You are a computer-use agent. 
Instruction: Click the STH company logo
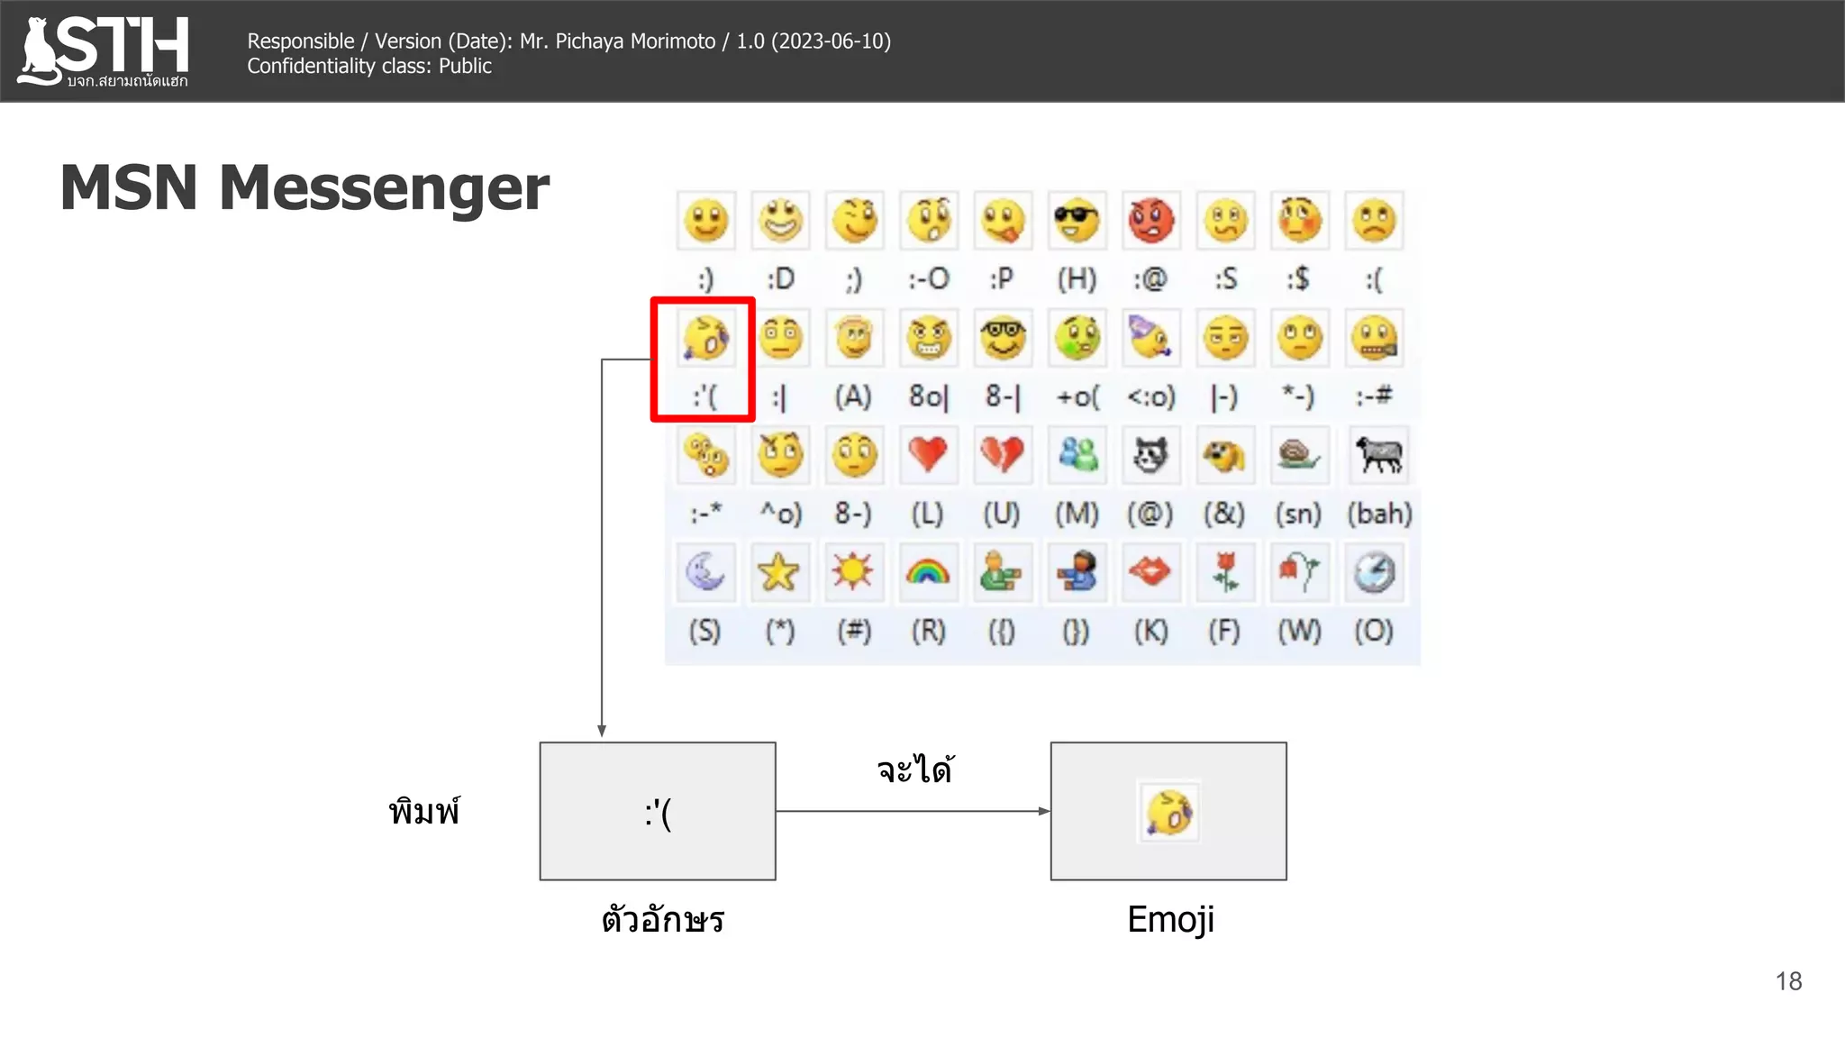pos(104,51)
